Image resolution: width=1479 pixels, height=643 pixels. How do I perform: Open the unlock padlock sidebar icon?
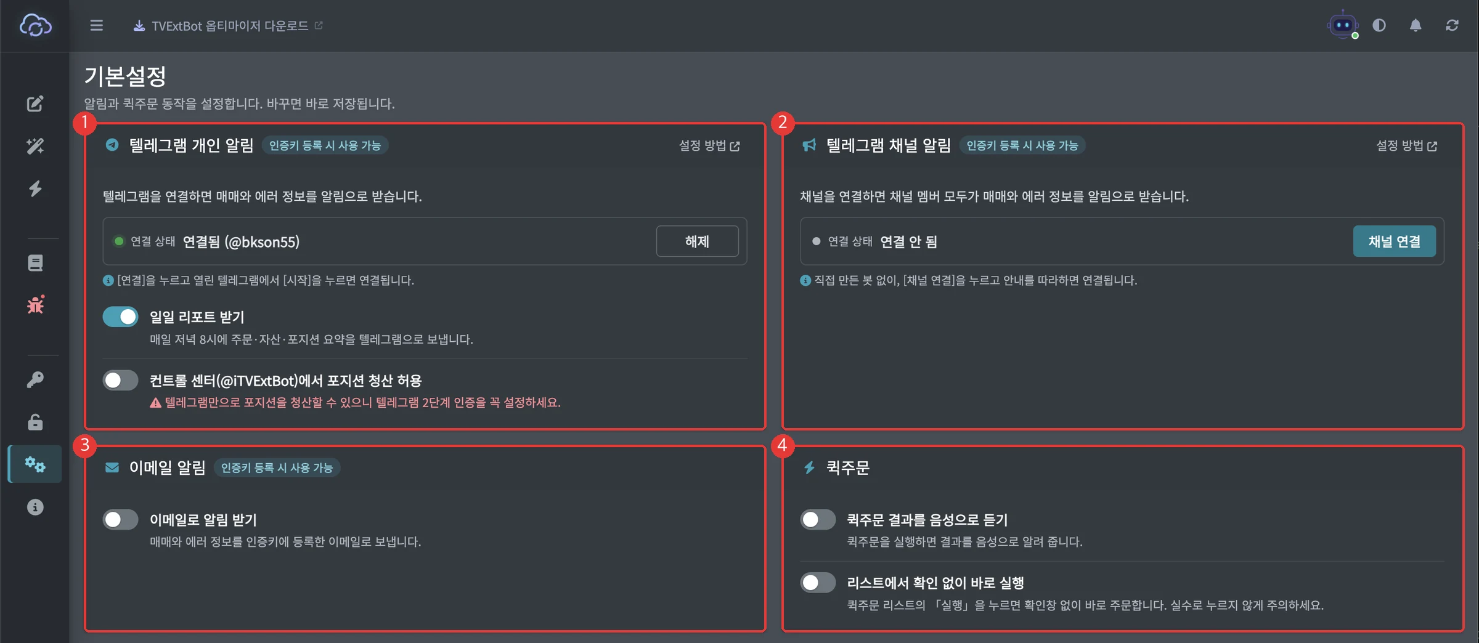click(35, 422)
